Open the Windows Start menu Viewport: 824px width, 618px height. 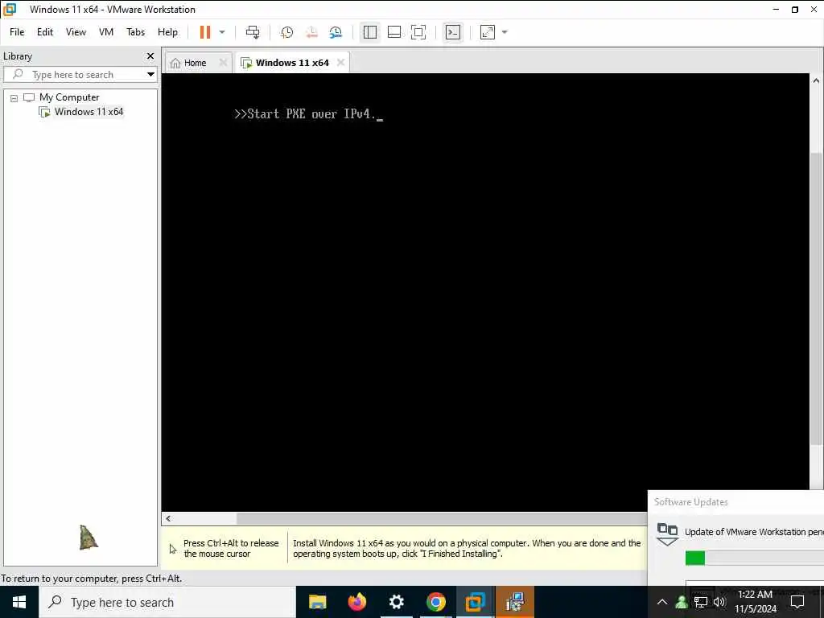point(19,602)
